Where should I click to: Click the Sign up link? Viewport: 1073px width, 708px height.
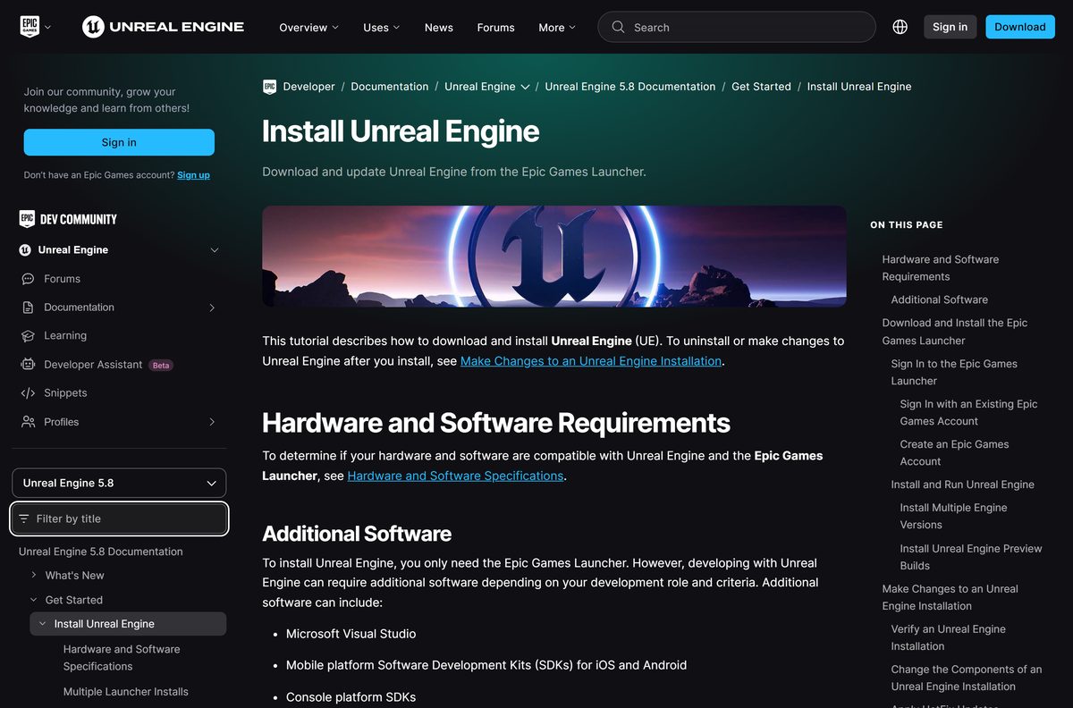193,175
